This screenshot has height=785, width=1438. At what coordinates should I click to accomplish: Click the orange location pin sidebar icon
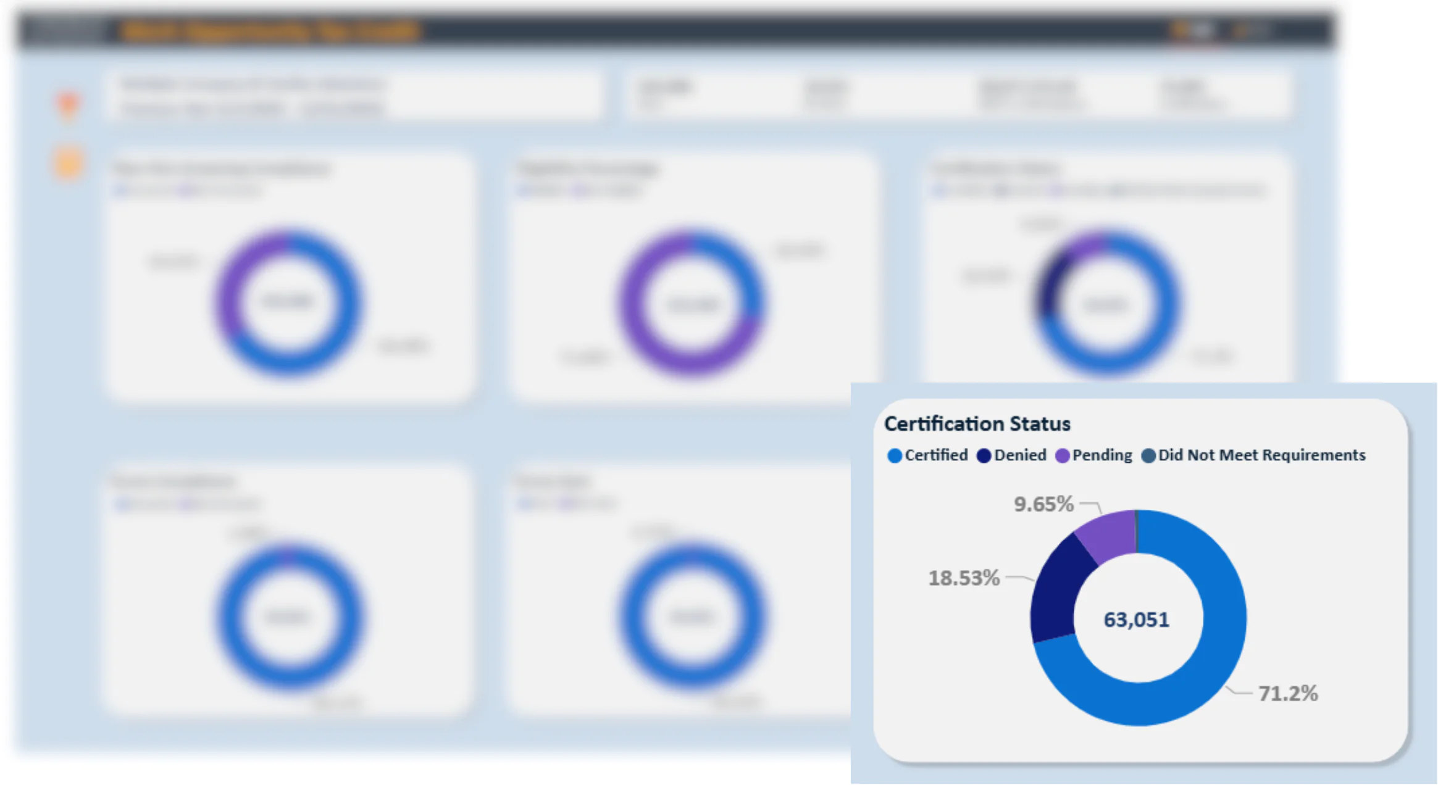pyautogui.click(x=69, y=106)
